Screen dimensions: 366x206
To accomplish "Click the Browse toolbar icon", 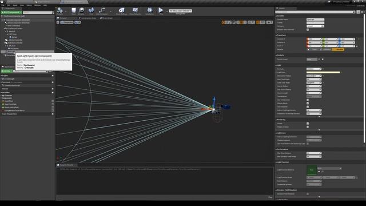I will pyautogui.click(x=81, y=11).
